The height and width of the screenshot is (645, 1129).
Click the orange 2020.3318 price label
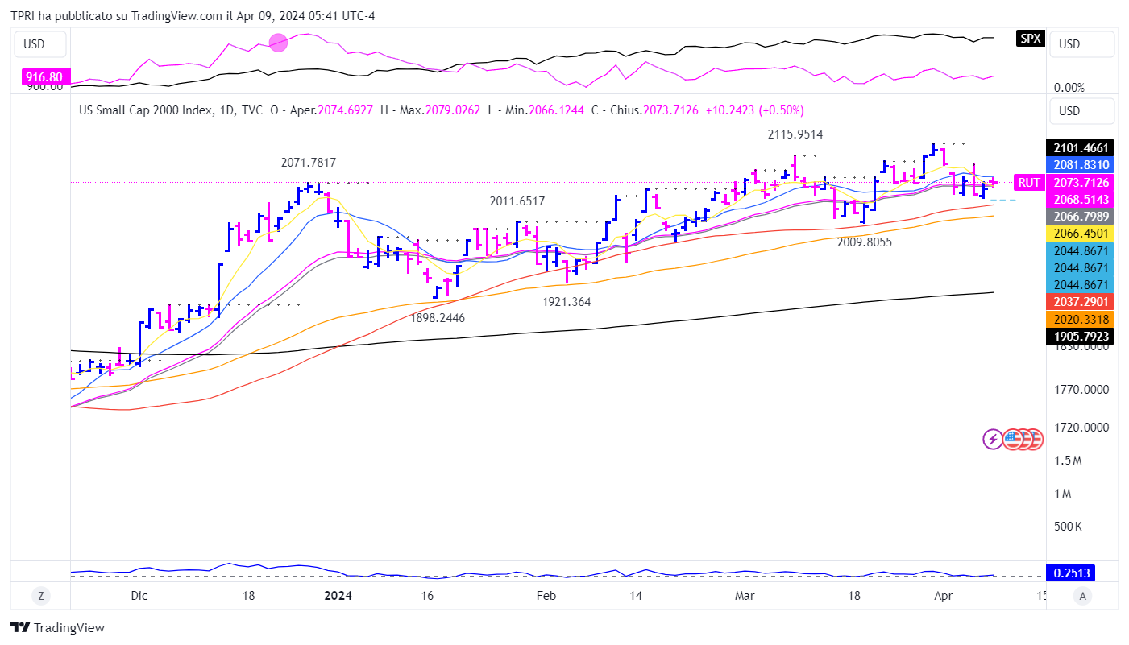1080,319
